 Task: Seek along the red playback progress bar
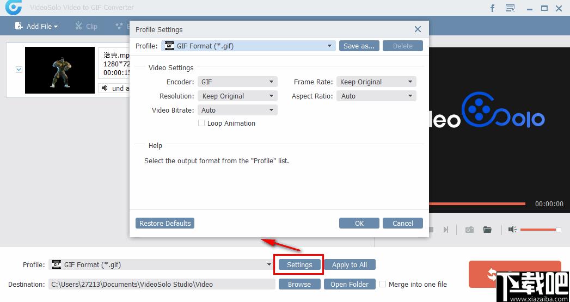click(x=477, y=204)
